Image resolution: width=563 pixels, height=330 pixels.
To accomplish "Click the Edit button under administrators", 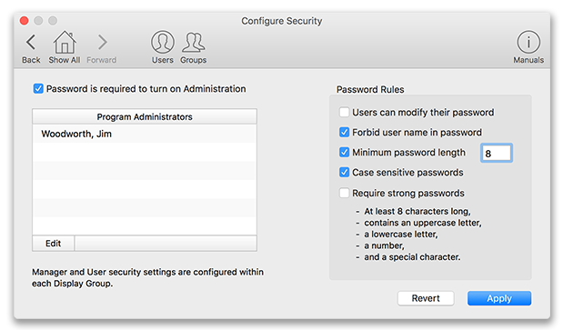I will pyautogui.click(x=53, y=244).
